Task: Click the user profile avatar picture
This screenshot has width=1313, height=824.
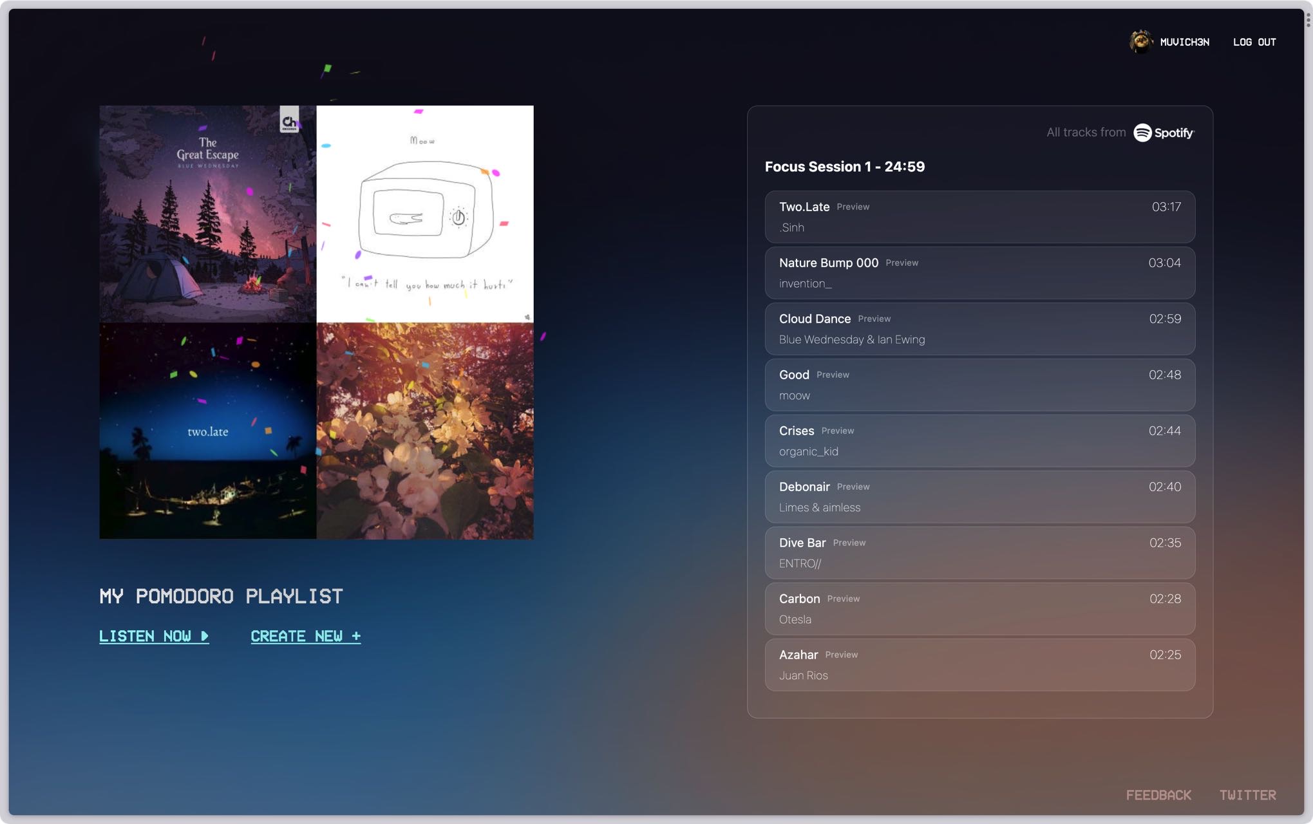Action: click(x=1141, y=42)
